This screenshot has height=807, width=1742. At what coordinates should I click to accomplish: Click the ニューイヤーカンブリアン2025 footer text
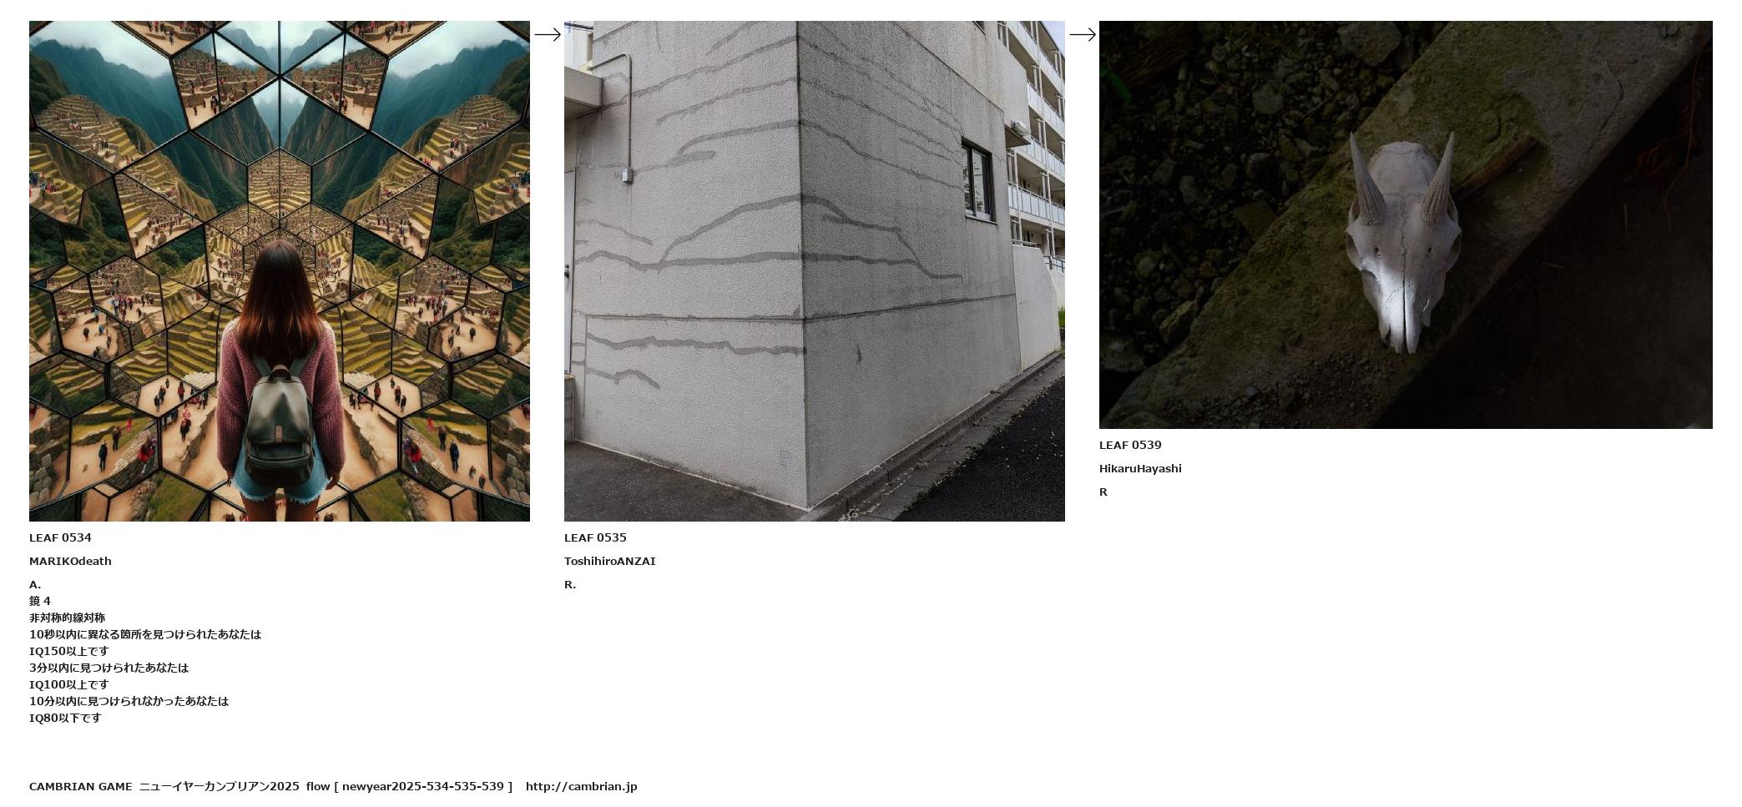coord(220,786)
